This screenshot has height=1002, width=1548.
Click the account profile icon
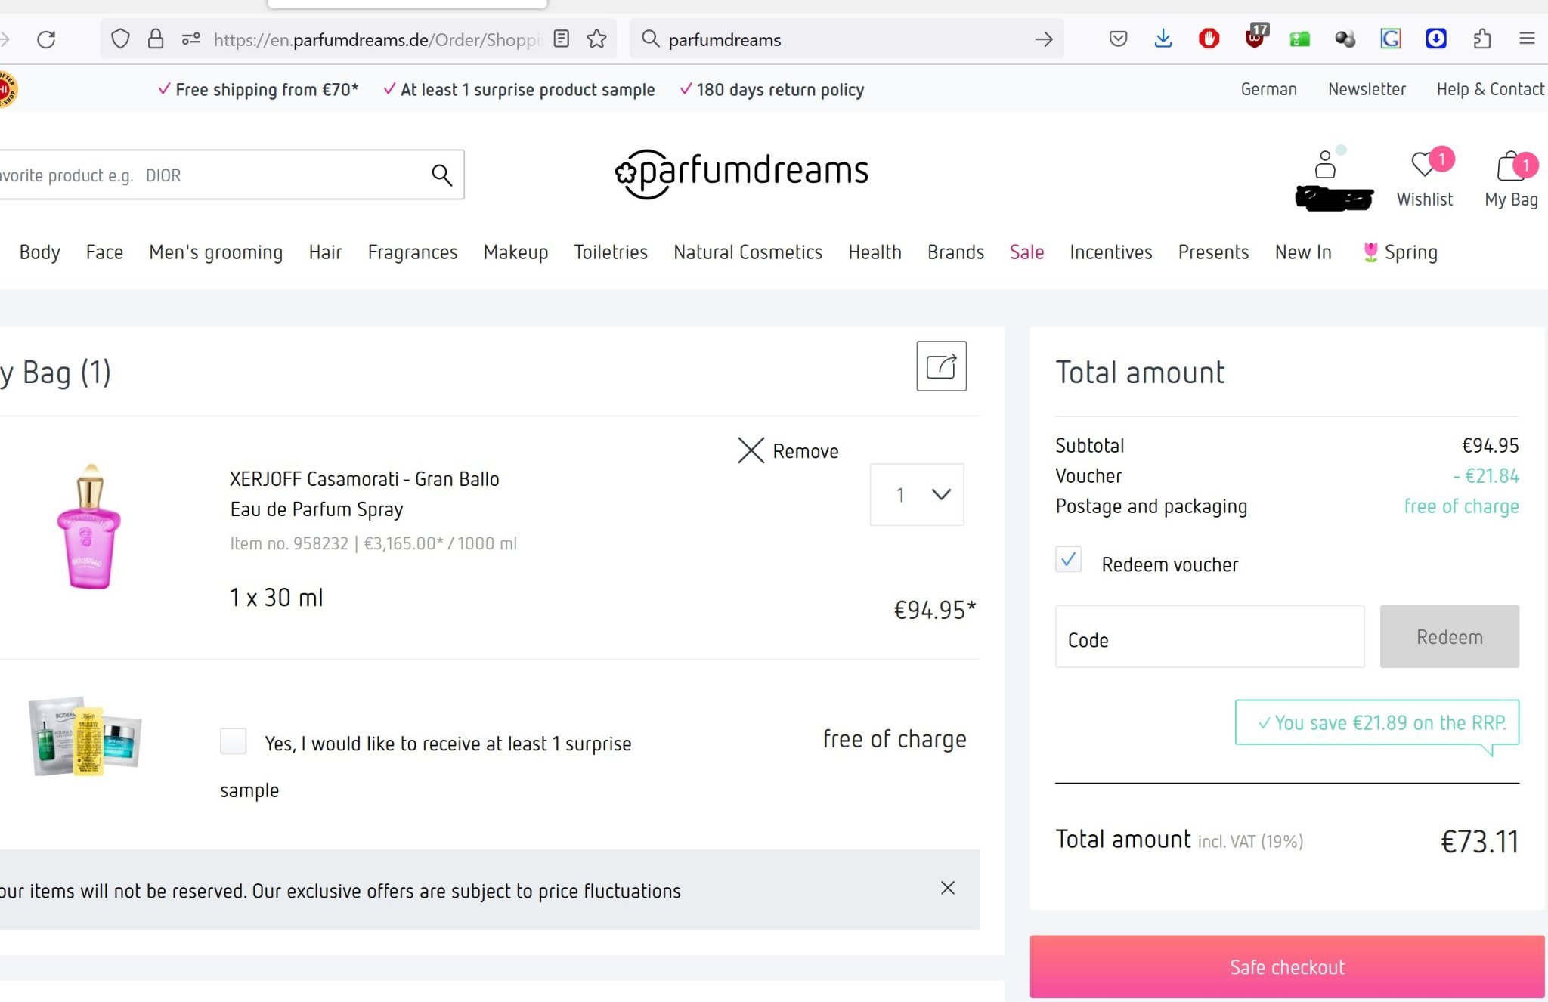[1325, 165]
